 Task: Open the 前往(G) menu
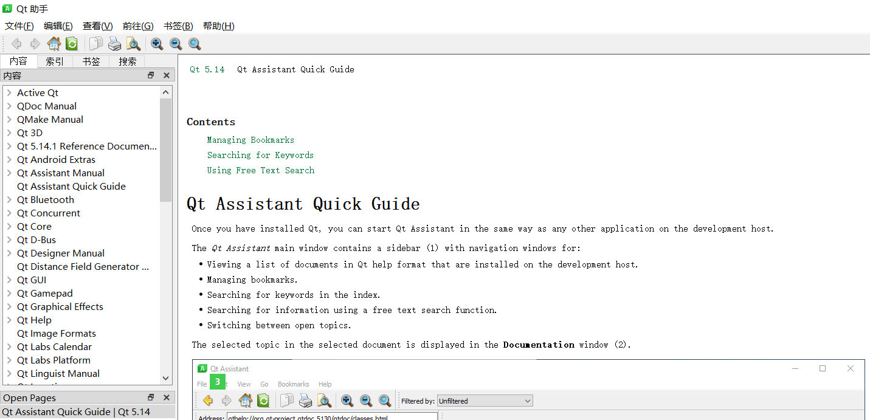[138, 26]
